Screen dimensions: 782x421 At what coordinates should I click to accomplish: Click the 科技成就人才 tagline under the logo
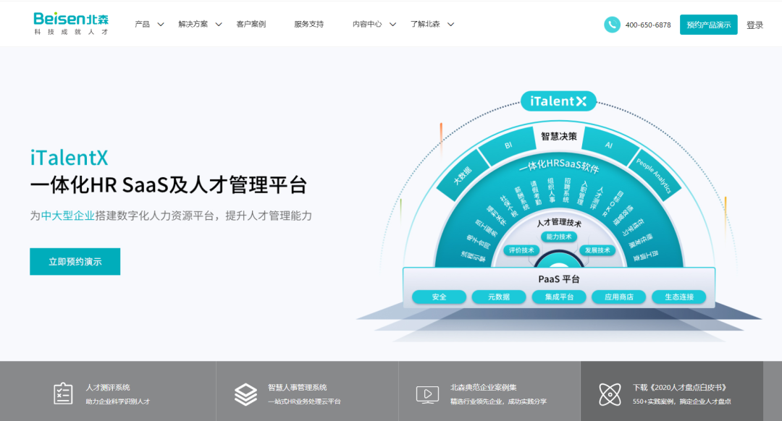tap(71, 32)
